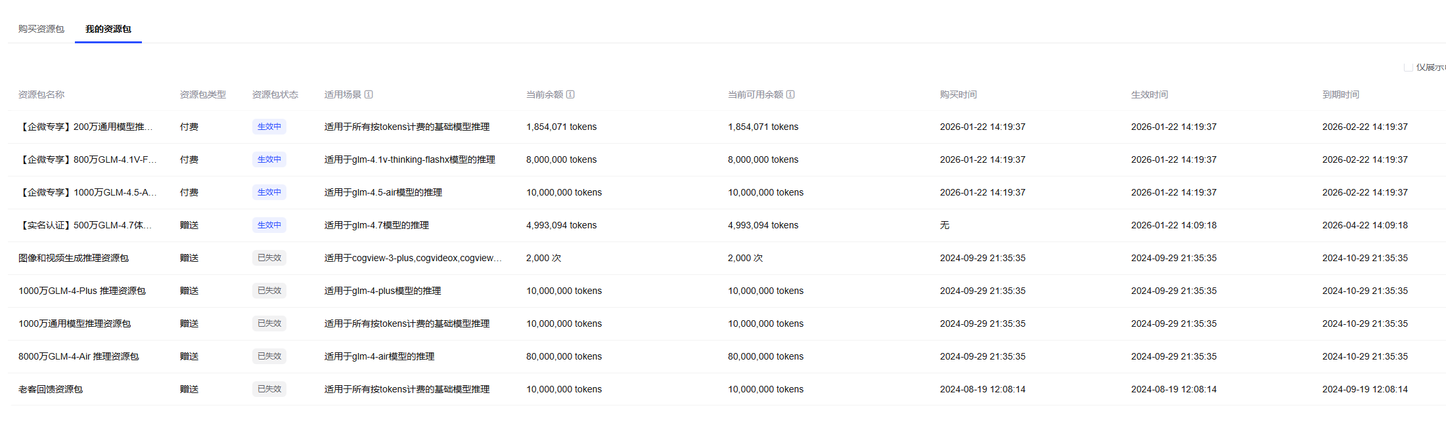Click truncated 适用于cogview-3-plus,cogvideox scenario text
Screen dimensions: 1446x437
pos(413,258)
